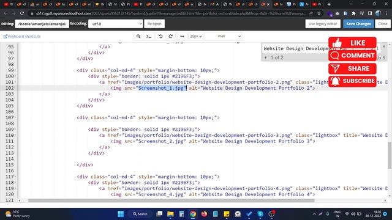Open Microsoft To Do checkmark icon

point(249,214)
